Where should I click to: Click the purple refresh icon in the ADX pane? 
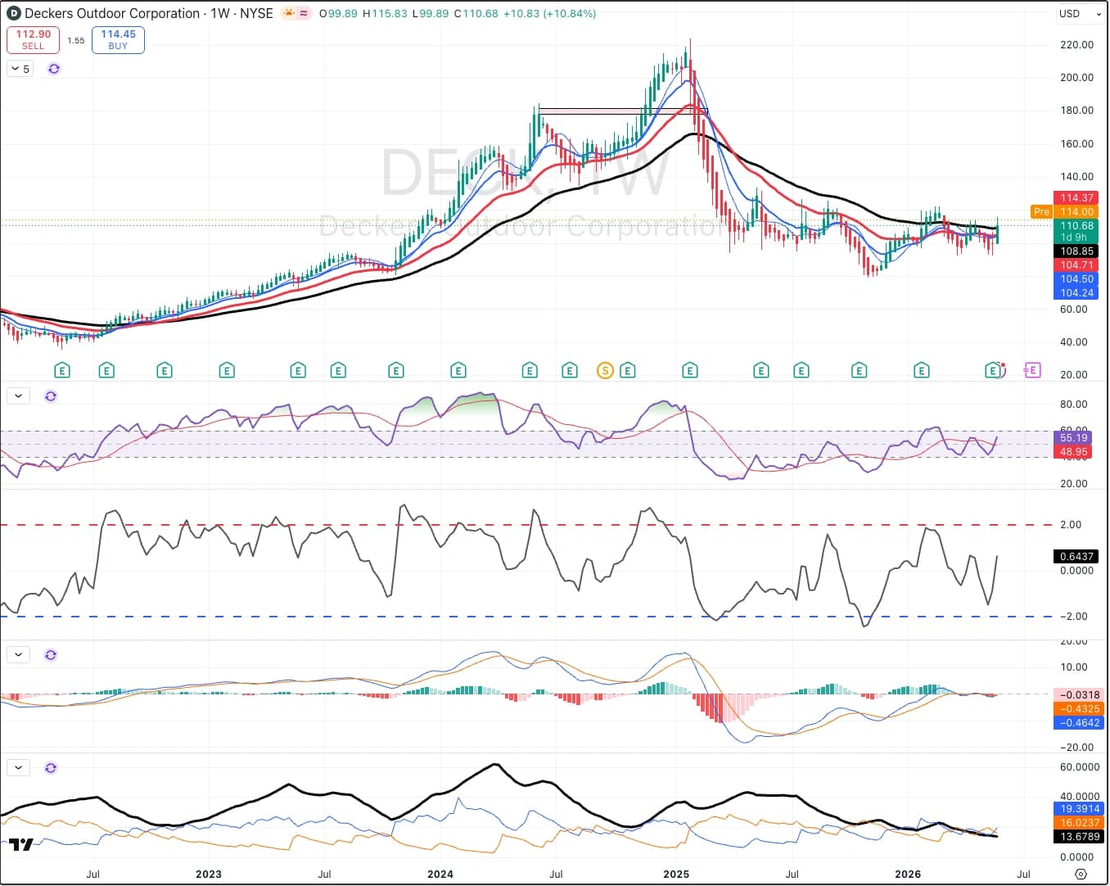[51, 768]
